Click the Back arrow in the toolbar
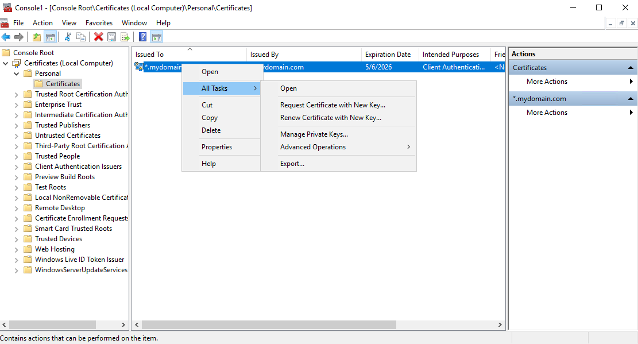The image size is (638, 344). 6,37
